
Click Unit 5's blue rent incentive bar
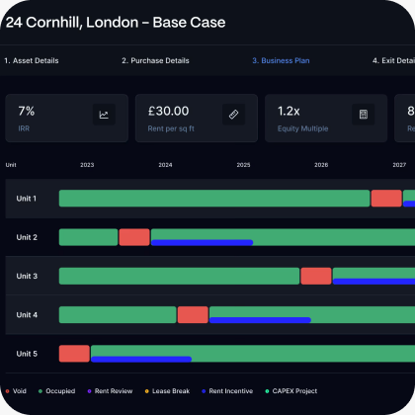[141, 359]
